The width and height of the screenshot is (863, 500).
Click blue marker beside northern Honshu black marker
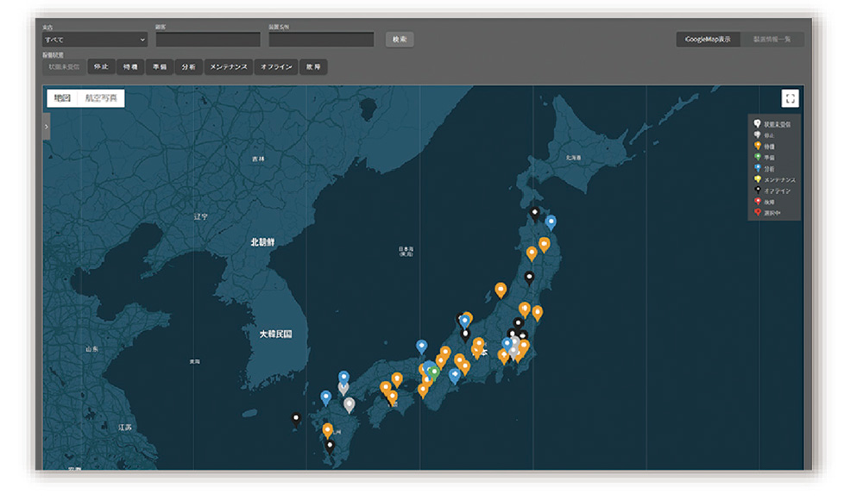551,222
